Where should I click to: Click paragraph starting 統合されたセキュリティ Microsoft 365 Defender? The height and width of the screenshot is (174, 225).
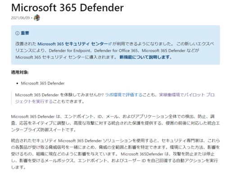click(x=116, y=154)
